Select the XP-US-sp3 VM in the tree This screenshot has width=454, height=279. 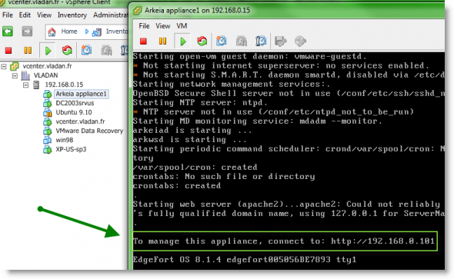71,149
